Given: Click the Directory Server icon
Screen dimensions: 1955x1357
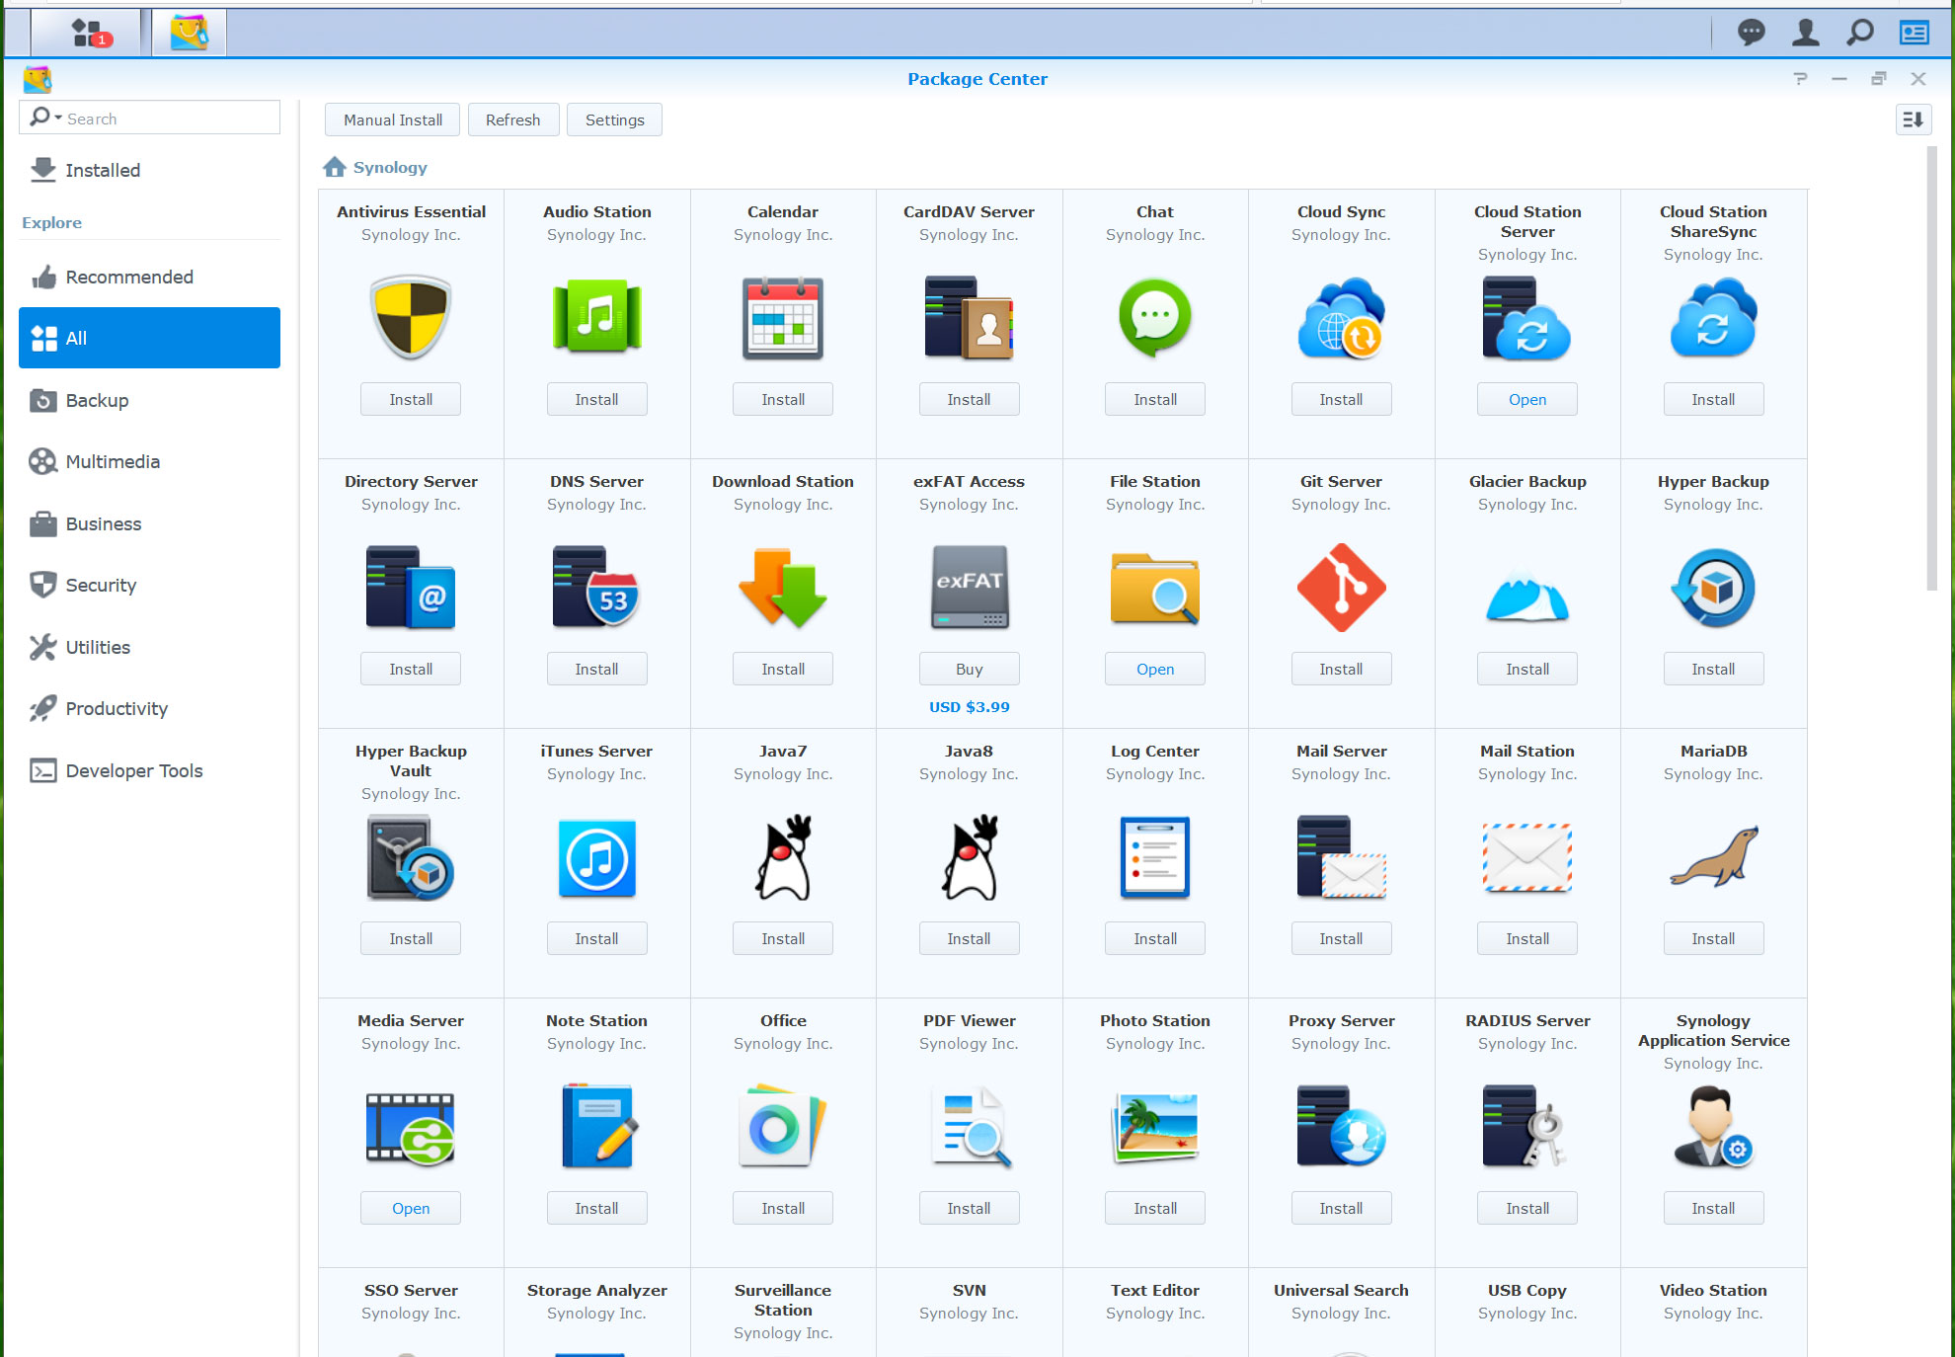Looking at the screenshot, I should click(411, 587).
